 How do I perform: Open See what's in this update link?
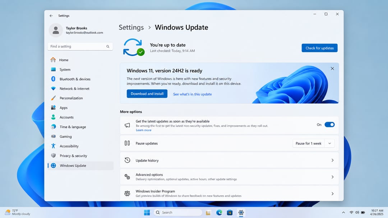[x=192, y=94]
